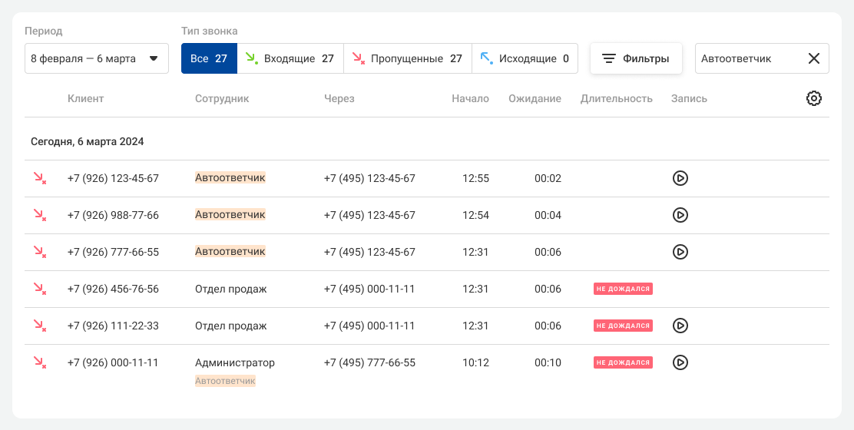Open table column settings gear
The height and width of the screenshot is (430, 854).
pyautogui.click(x=813, y=98)
